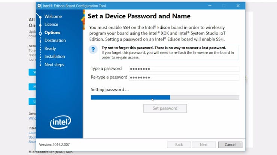This screenshot has height=155, width=277.
Task: Click the Options step circle marker
Action: 40,34
